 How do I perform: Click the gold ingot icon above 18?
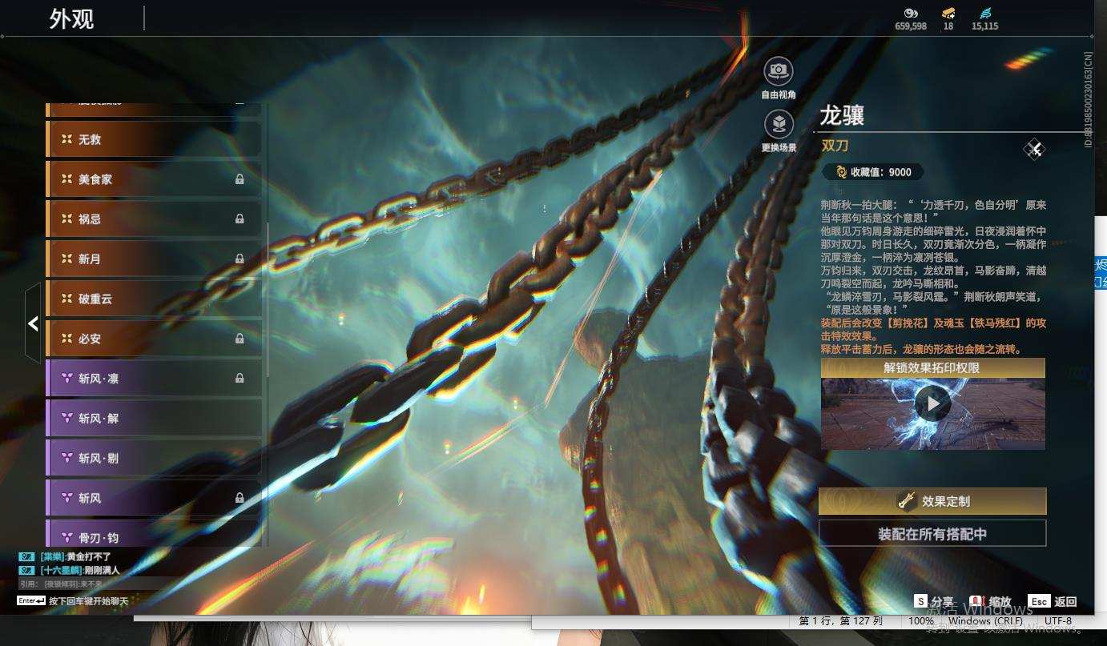[948, 13]
